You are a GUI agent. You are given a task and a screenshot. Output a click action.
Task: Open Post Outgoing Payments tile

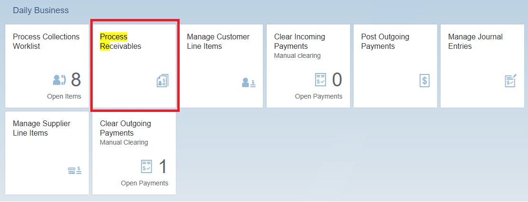tap(385, 42)
